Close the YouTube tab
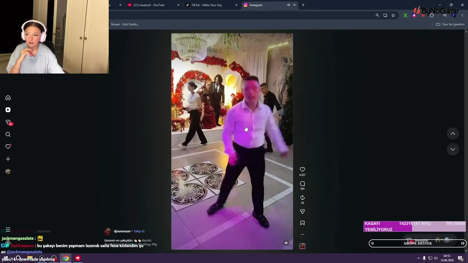The width and height of the screenshot is (468, 263). click(x=178, y=5)
